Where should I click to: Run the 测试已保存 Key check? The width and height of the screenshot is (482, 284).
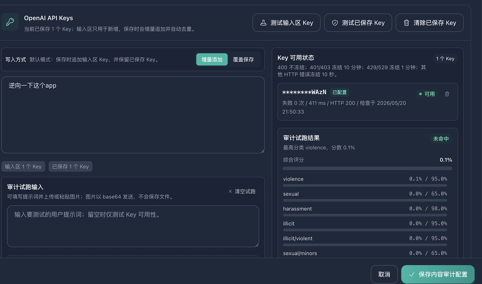click(x=358, y=23)
